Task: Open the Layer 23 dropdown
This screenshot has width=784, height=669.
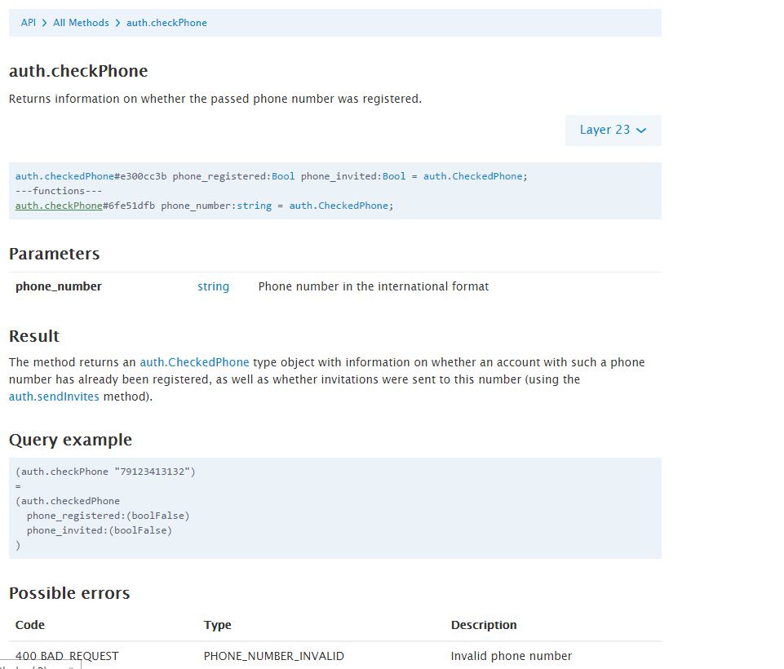Action: [x=605, y=130]
